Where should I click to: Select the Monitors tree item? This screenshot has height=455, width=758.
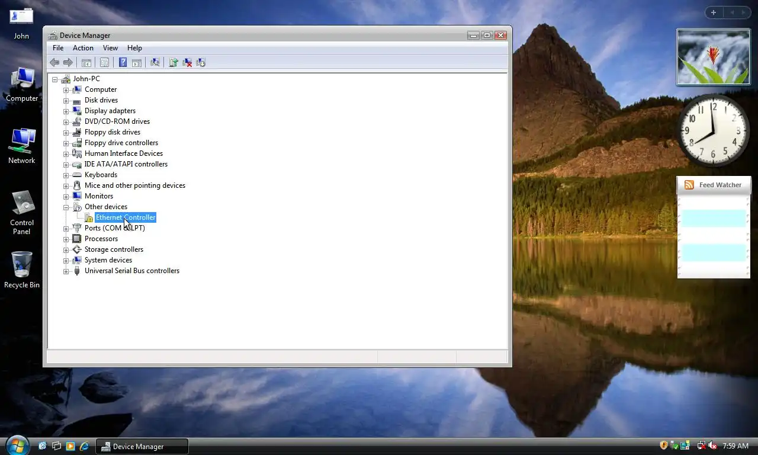[98, 196]
